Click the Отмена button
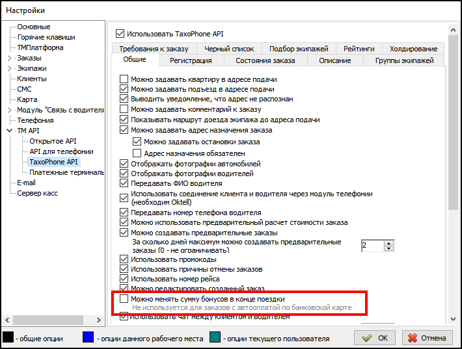 427,338
